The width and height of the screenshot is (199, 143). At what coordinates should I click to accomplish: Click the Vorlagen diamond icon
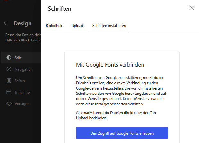(x=9, y=104)
